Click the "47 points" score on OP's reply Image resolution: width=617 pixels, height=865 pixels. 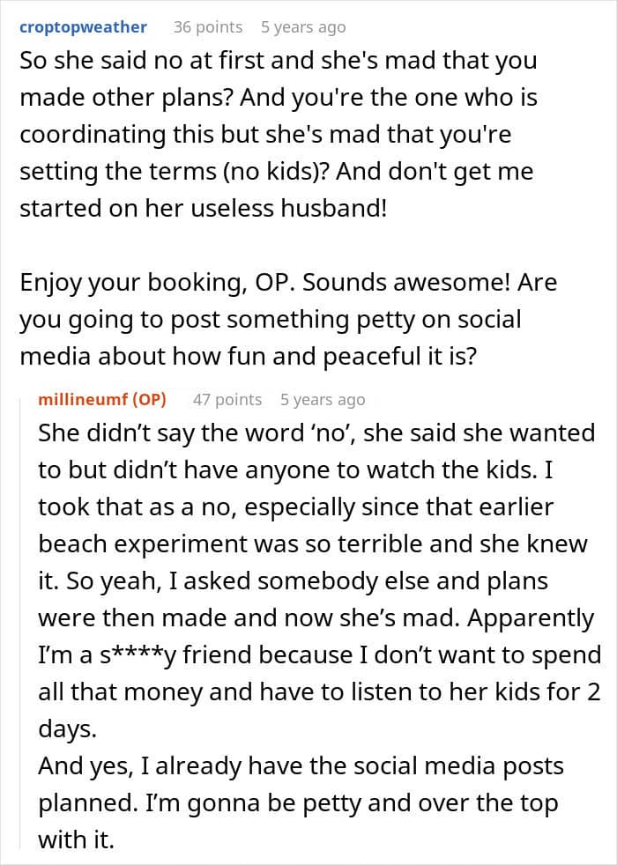click(x=227, y=399)
